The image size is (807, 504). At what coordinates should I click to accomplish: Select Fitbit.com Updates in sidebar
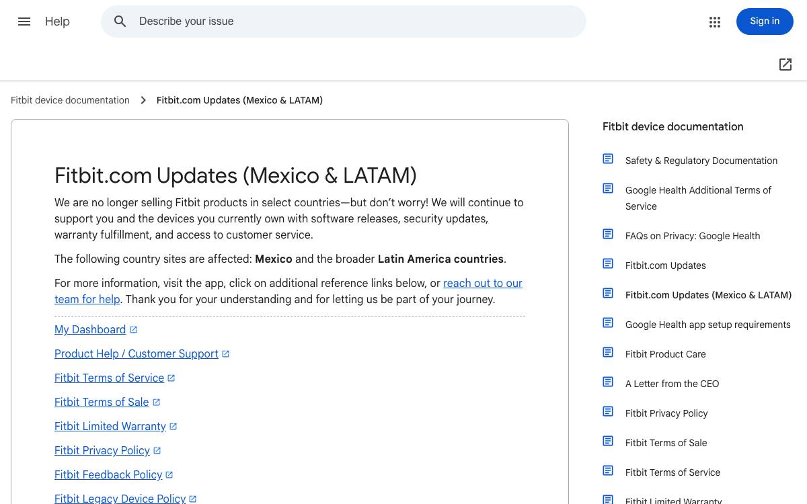pos(666,265)
